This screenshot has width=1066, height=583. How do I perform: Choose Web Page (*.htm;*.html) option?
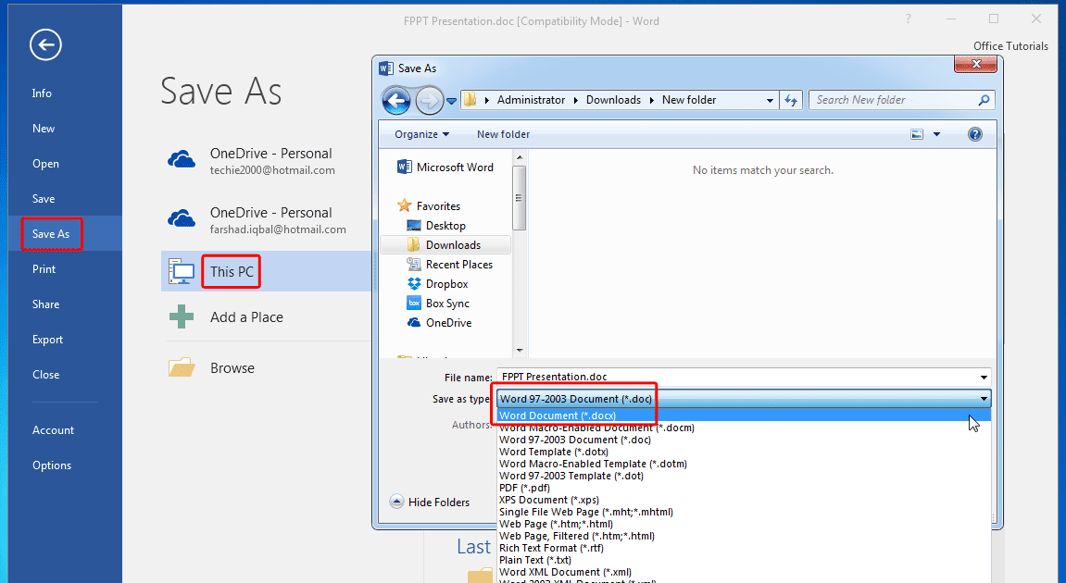[x=744, y=524]
